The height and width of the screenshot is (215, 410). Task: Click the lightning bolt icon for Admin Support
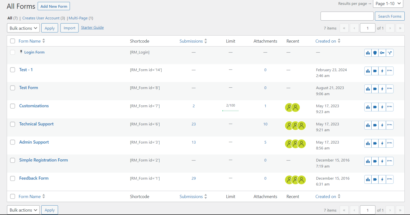coord(382,143)
